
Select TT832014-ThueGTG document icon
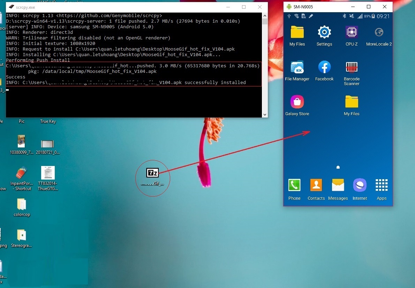tap(48, 179)
